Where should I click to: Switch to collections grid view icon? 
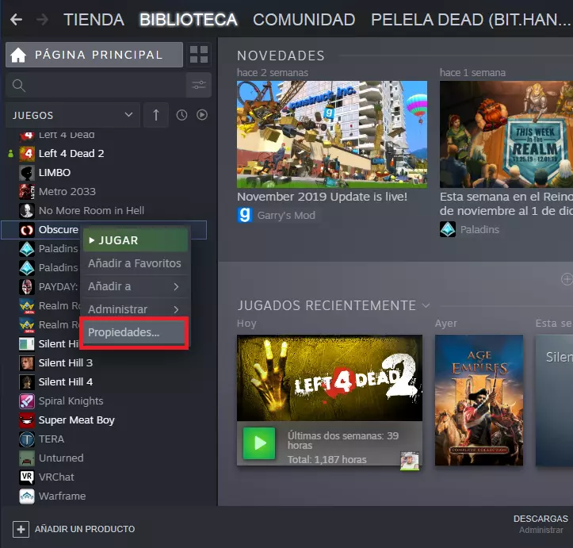(x=199, y=55)
